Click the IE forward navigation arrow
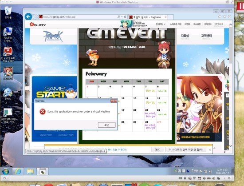This screenshot has height=186, width=244. [x=35, y=16]
